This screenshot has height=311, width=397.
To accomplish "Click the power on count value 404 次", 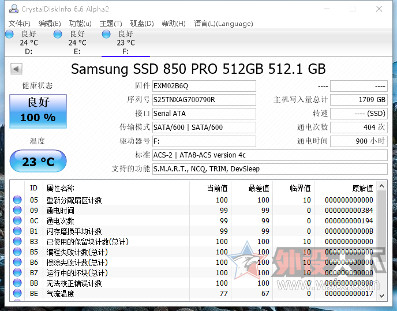I will pyautogui.click(x=359, y=128).
